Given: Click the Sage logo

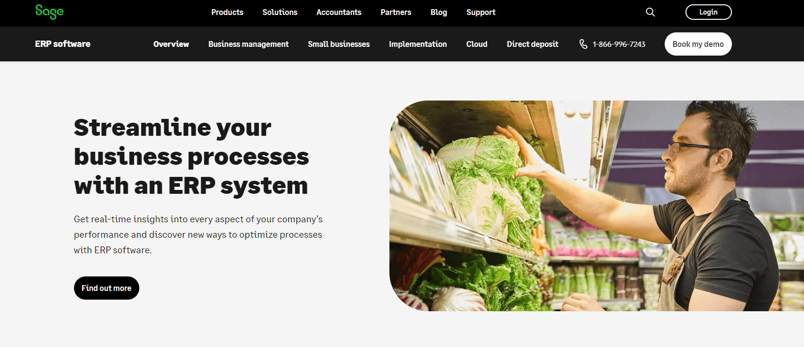Looking at the screenshot, I should point(49,12).
